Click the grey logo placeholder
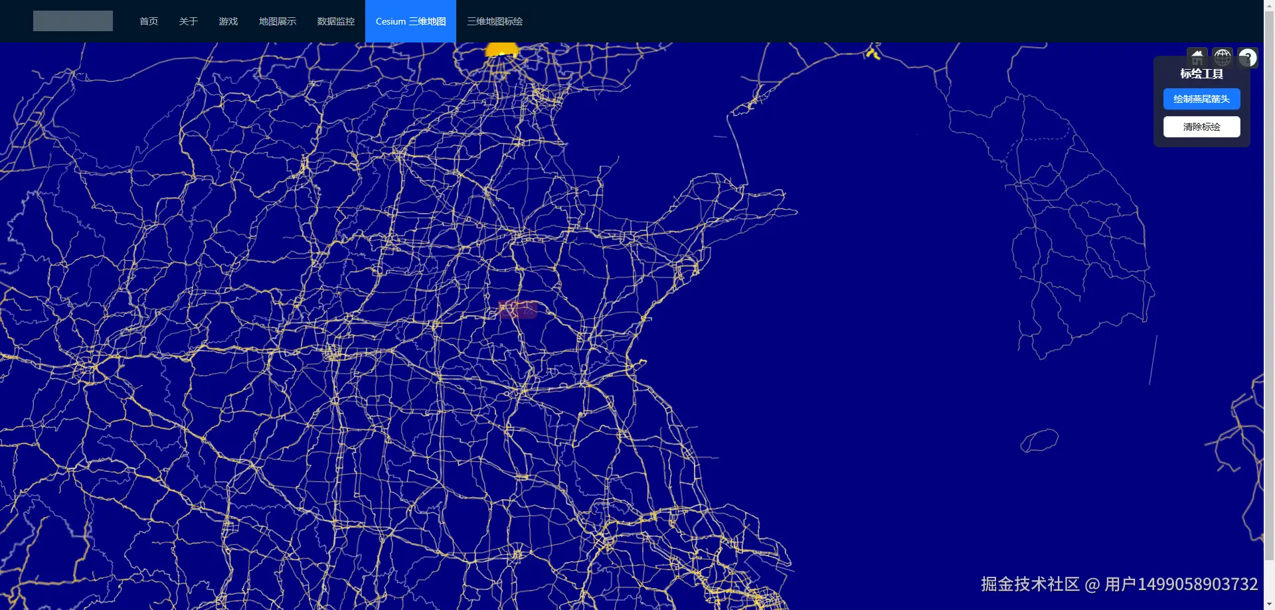The image size is (1275, 610). [73, 21]
